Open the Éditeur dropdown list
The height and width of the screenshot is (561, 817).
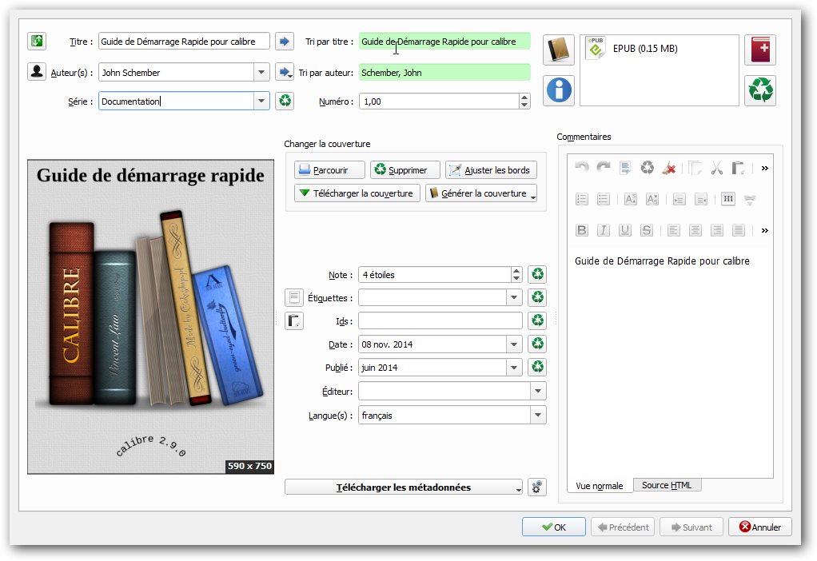coord(538,392)
